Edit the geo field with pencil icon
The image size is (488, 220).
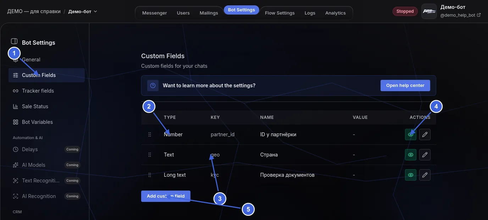[425, 155]
